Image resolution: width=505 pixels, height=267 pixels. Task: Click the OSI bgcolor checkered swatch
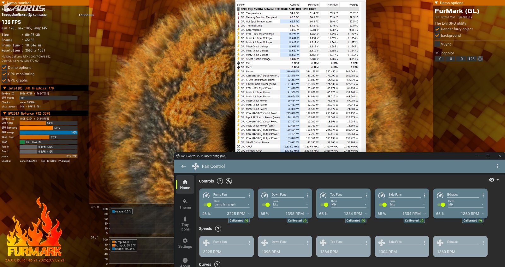pos(480,59)
